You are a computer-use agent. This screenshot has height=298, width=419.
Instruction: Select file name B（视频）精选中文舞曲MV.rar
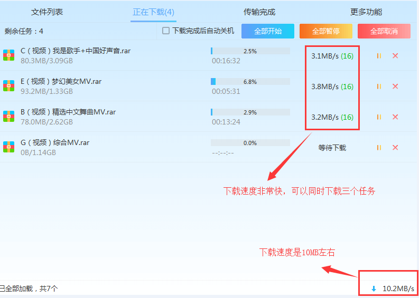(68, 112)
